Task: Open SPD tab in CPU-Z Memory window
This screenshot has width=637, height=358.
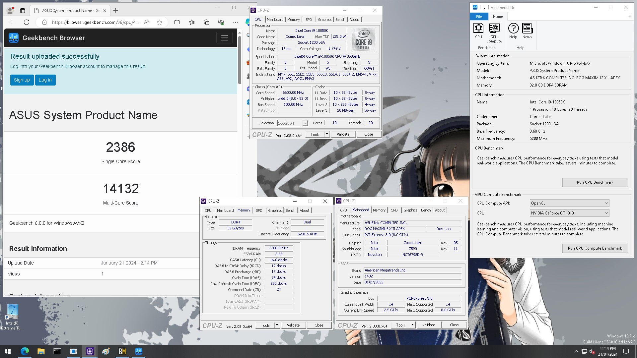Action: click(259, 210)
